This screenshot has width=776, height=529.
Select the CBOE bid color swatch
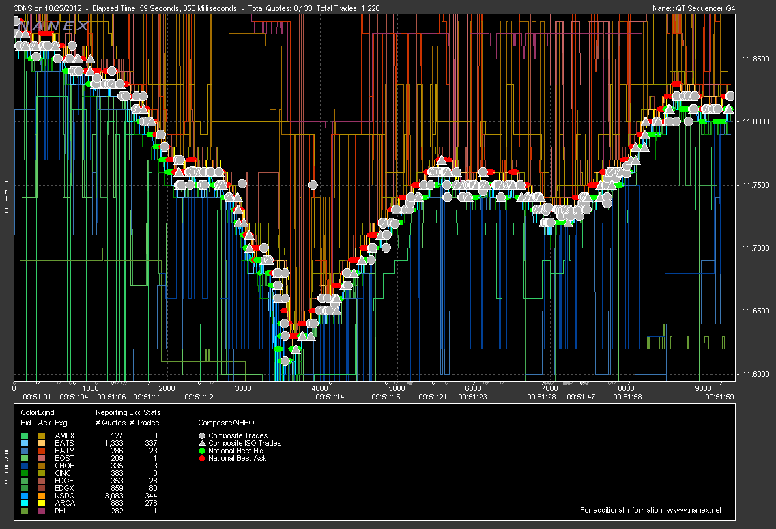(25, 466)
